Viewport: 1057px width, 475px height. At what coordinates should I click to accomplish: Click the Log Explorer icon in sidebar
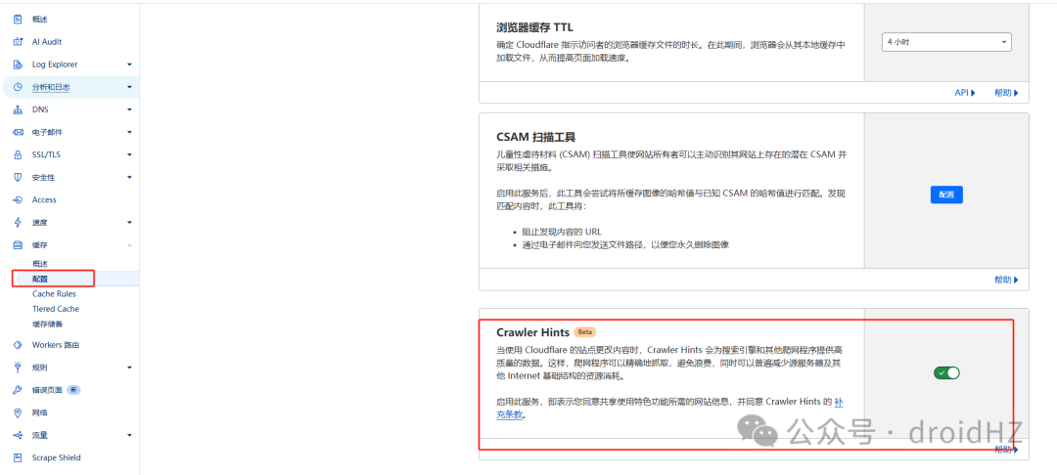(x=18, y=65)
